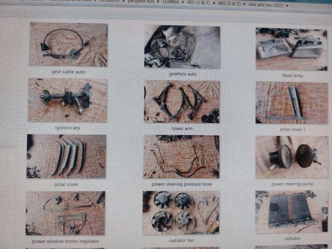Viewport: 332px width, 249px height.
Task: Select the pillar cover image with four trims
Action: click(66, 157)
